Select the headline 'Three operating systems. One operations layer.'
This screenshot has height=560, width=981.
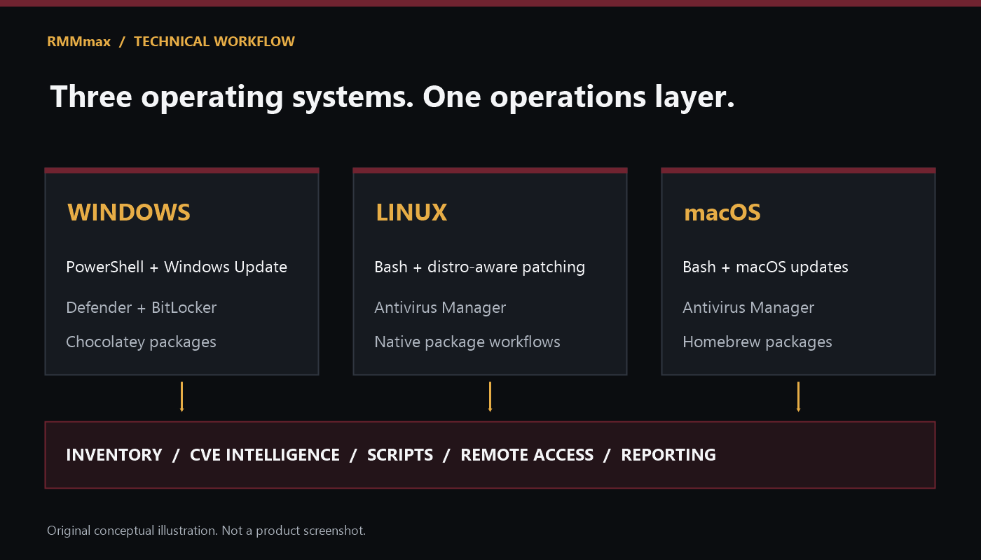pos(392,97)
